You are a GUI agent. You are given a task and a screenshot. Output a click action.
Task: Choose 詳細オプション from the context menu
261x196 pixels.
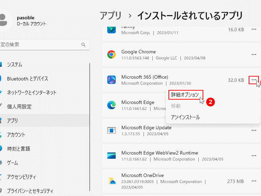click(x=185, y=95)
